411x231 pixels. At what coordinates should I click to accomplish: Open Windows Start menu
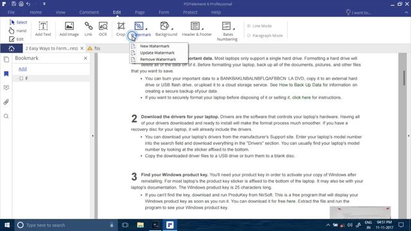[x=7, y=225]
